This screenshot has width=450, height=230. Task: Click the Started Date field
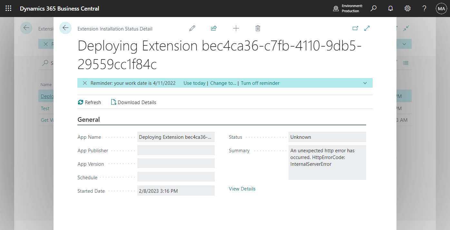click(x=176, y=190)
